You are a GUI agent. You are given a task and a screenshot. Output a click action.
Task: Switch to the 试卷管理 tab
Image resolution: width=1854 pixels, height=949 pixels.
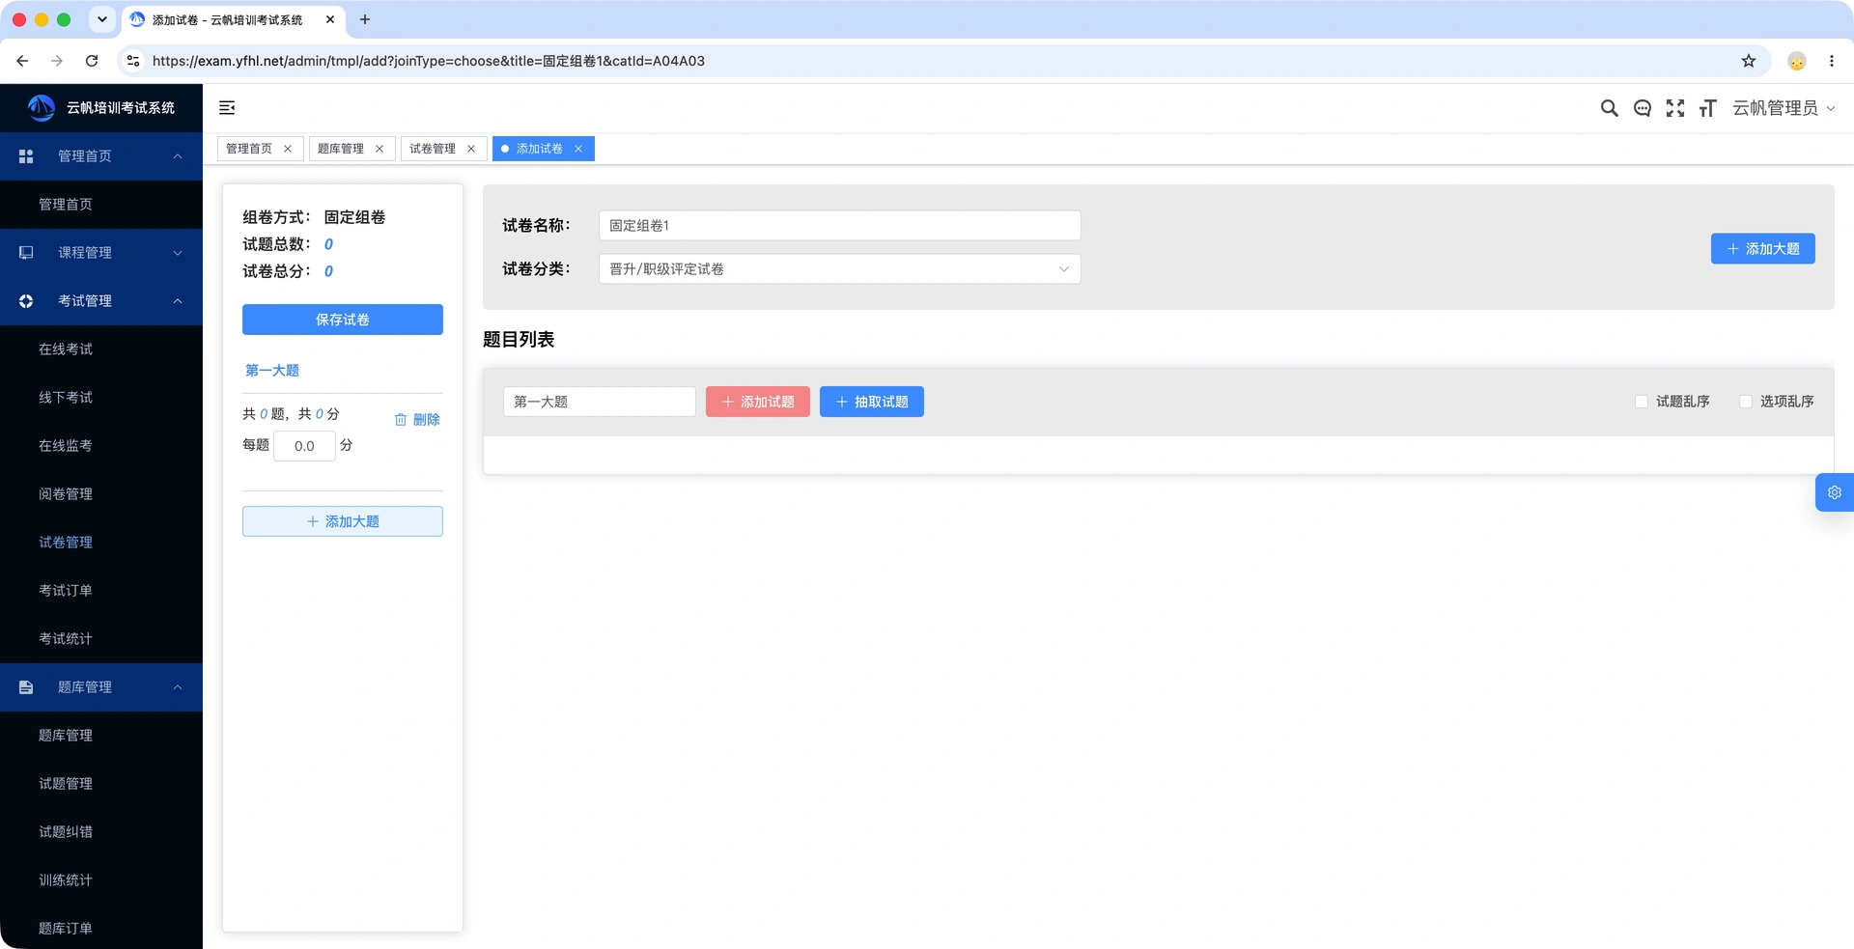[433, 149]
